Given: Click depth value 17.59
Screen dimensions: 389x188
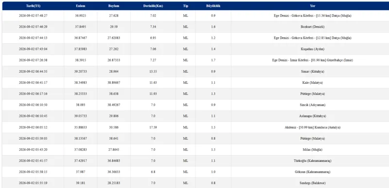Looking at the screenshot, I should 153,127.
